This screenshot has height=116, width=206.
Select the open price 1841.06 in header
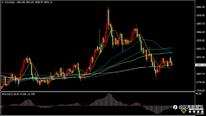21,2
